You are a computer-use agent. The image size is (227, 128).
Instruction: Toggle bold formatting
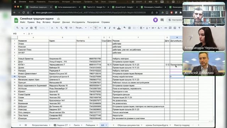pos(105,28)
